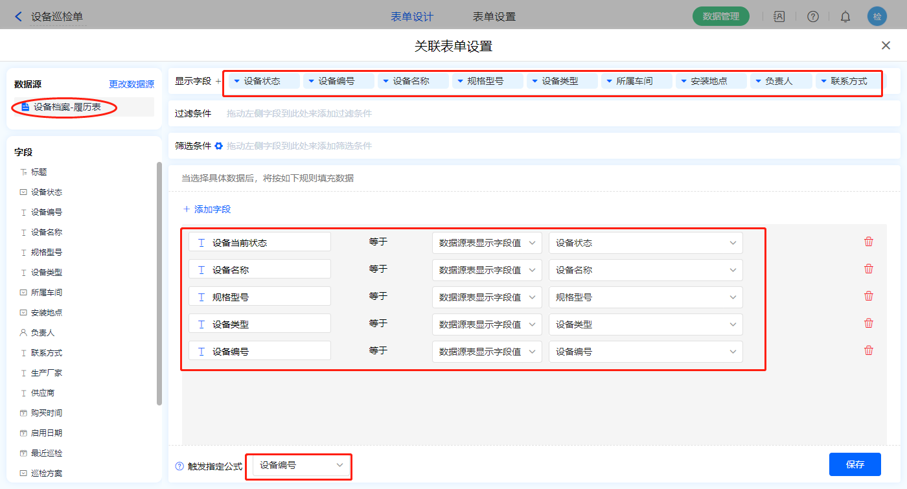Click help icon next to 触发指定公式
The width and height of the screenshot is (907, 489).
tap(179, 466)
